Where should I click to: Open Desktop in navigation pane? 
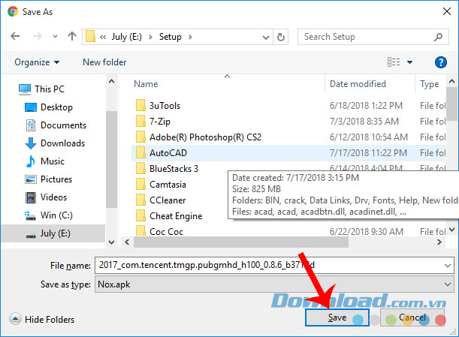pos(49,107)
